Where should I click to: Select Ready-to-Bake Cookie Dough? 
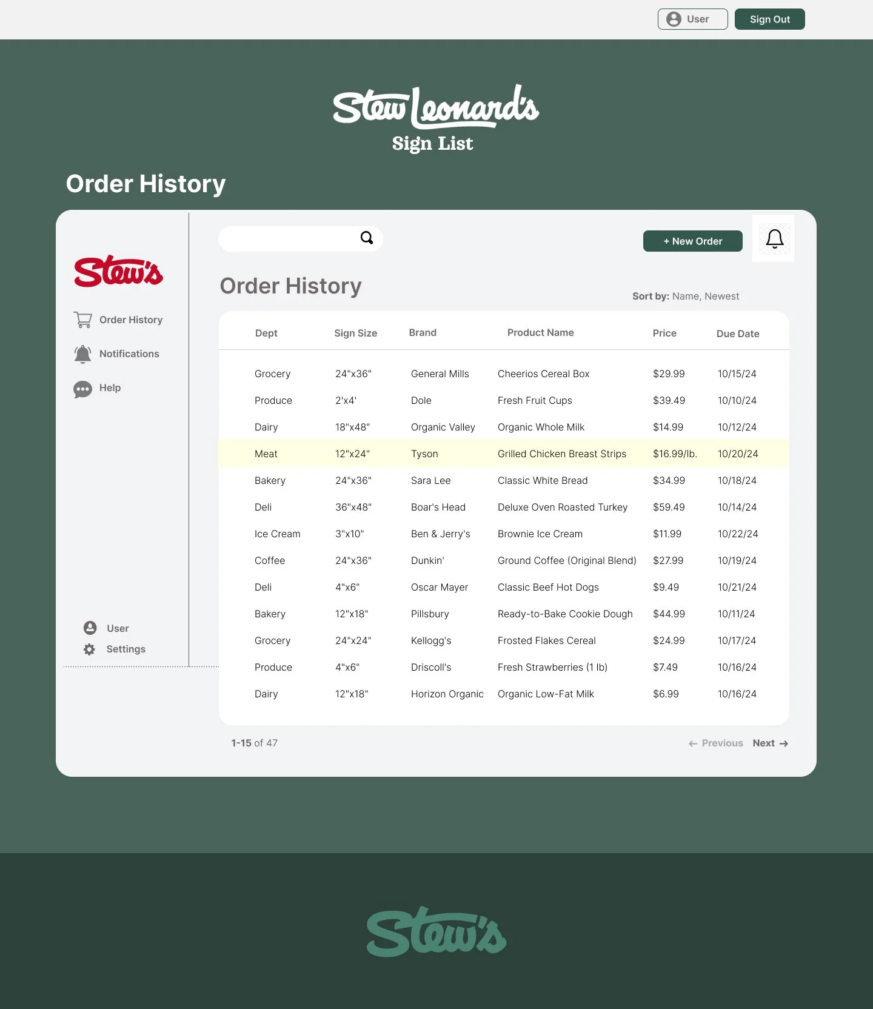[x=565, y=614]
